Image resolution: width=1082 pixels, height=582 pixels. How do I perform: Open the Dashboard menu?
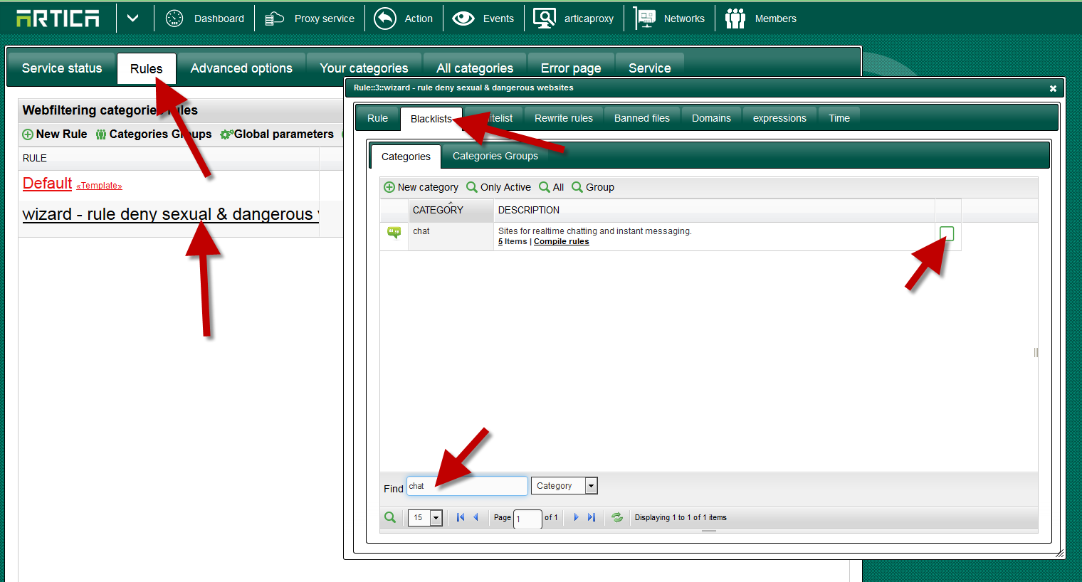(x=219, y=18)
